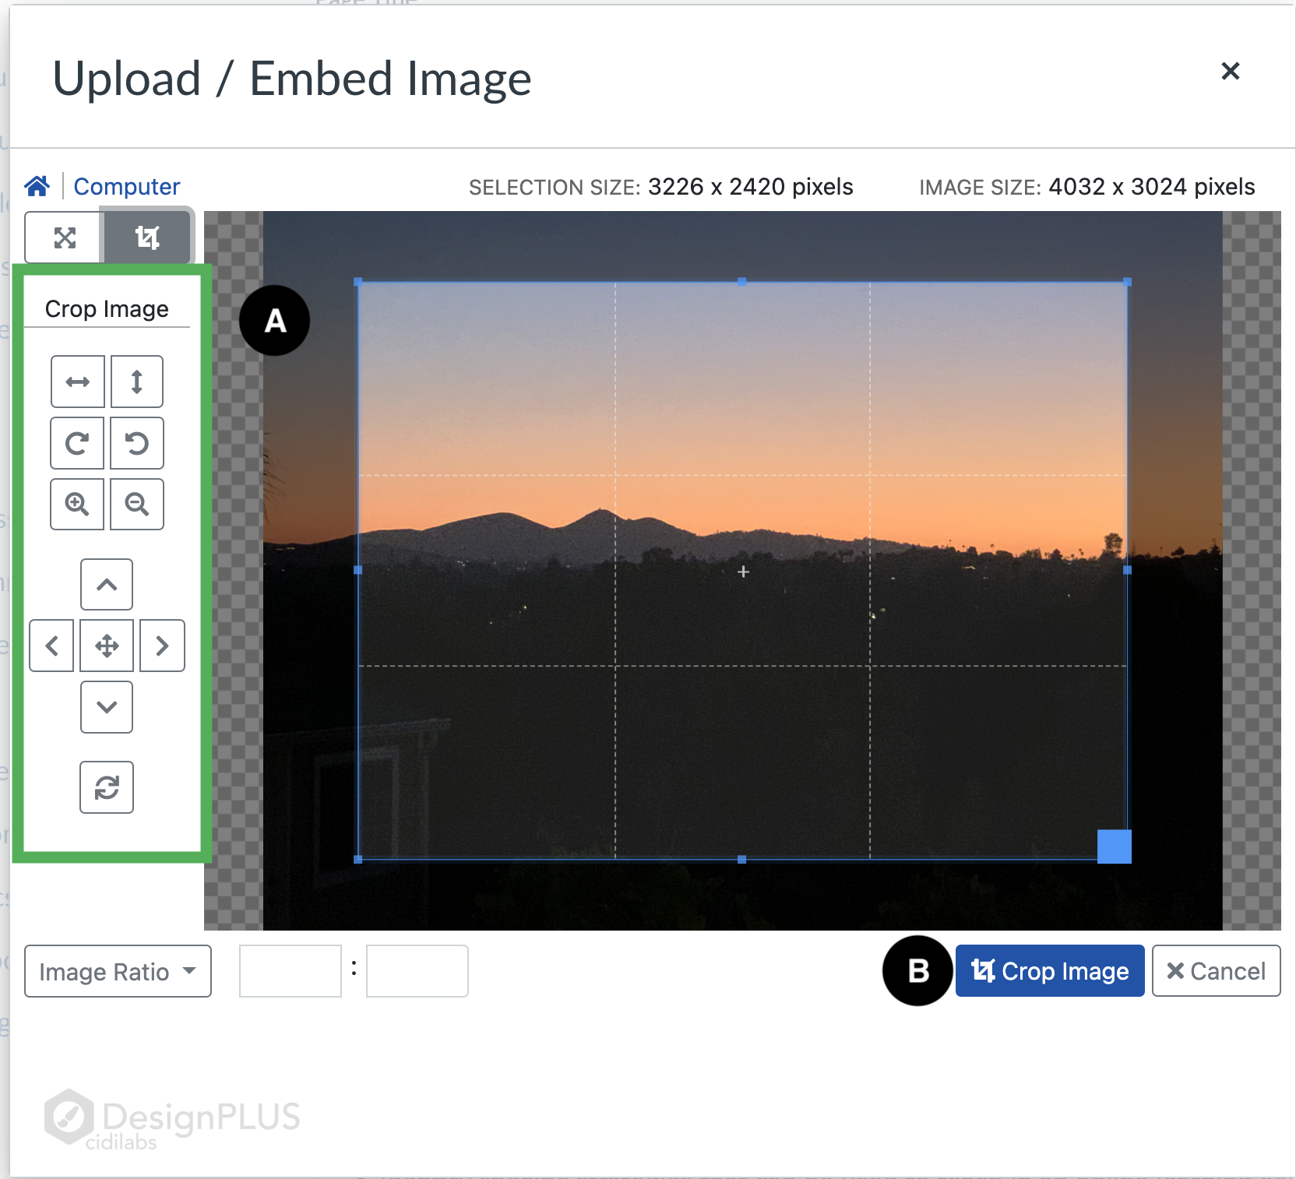This screenshot has height=1179, width=1296.
Task: Reset the crop with refresh icon
Action: [x=107, y=787]
